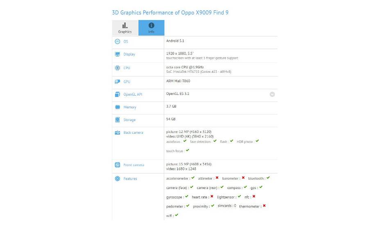Click the Back camera label
This screenshot has width=389, height=225.
click(x=133, y=133)
